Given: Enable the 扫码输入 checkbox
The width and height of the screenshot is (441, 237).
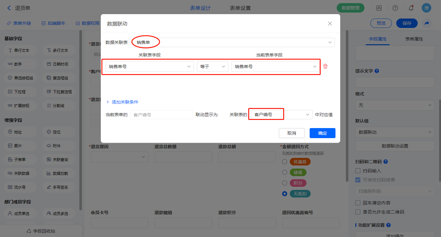Looking at the screenshot, I should 358,171.
